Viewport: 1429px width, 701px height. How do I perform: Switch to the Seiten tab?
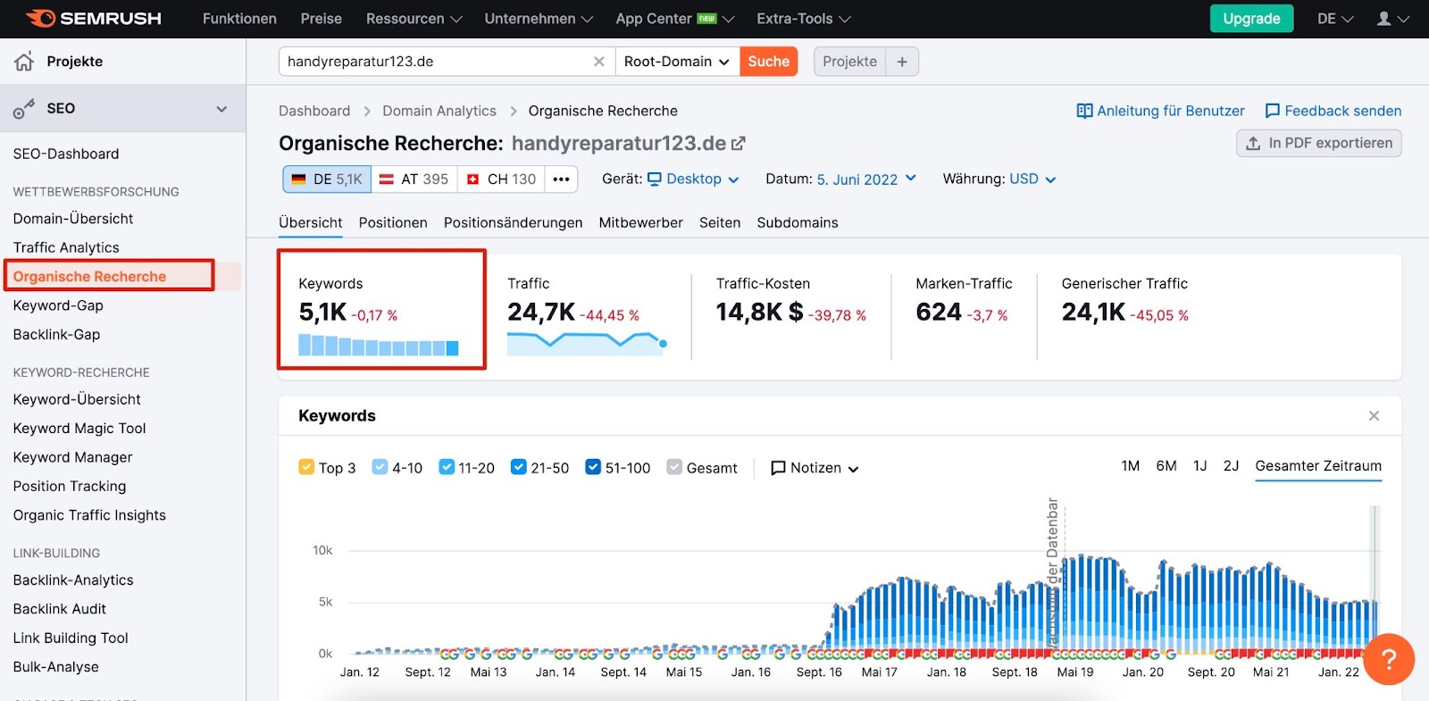pos(720,223)
